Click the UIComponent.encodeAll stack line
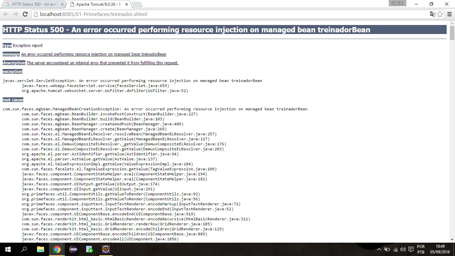Viewport: 455px width, 256px height. pos(100,239)
